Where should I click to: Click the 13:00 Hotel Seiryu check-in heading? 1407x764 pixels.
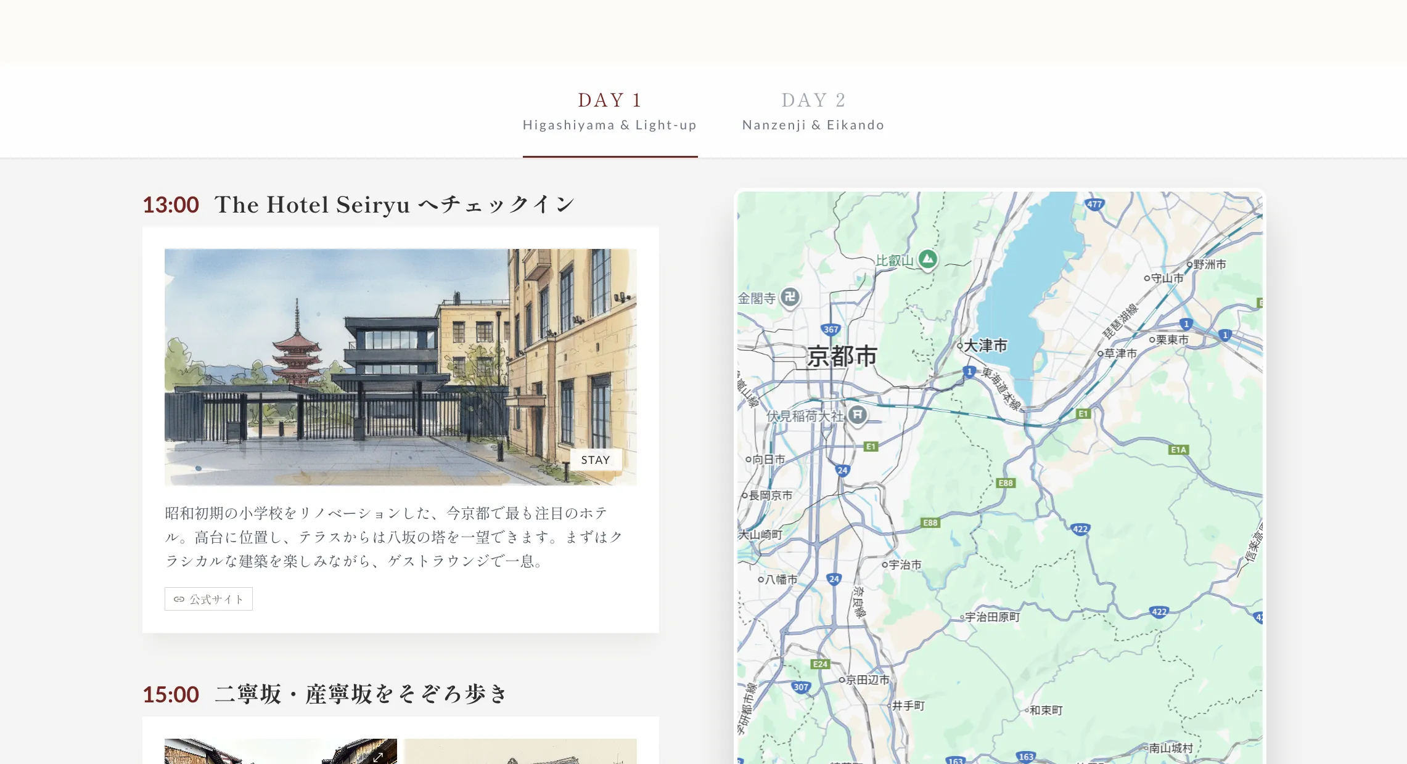point(358,205)
